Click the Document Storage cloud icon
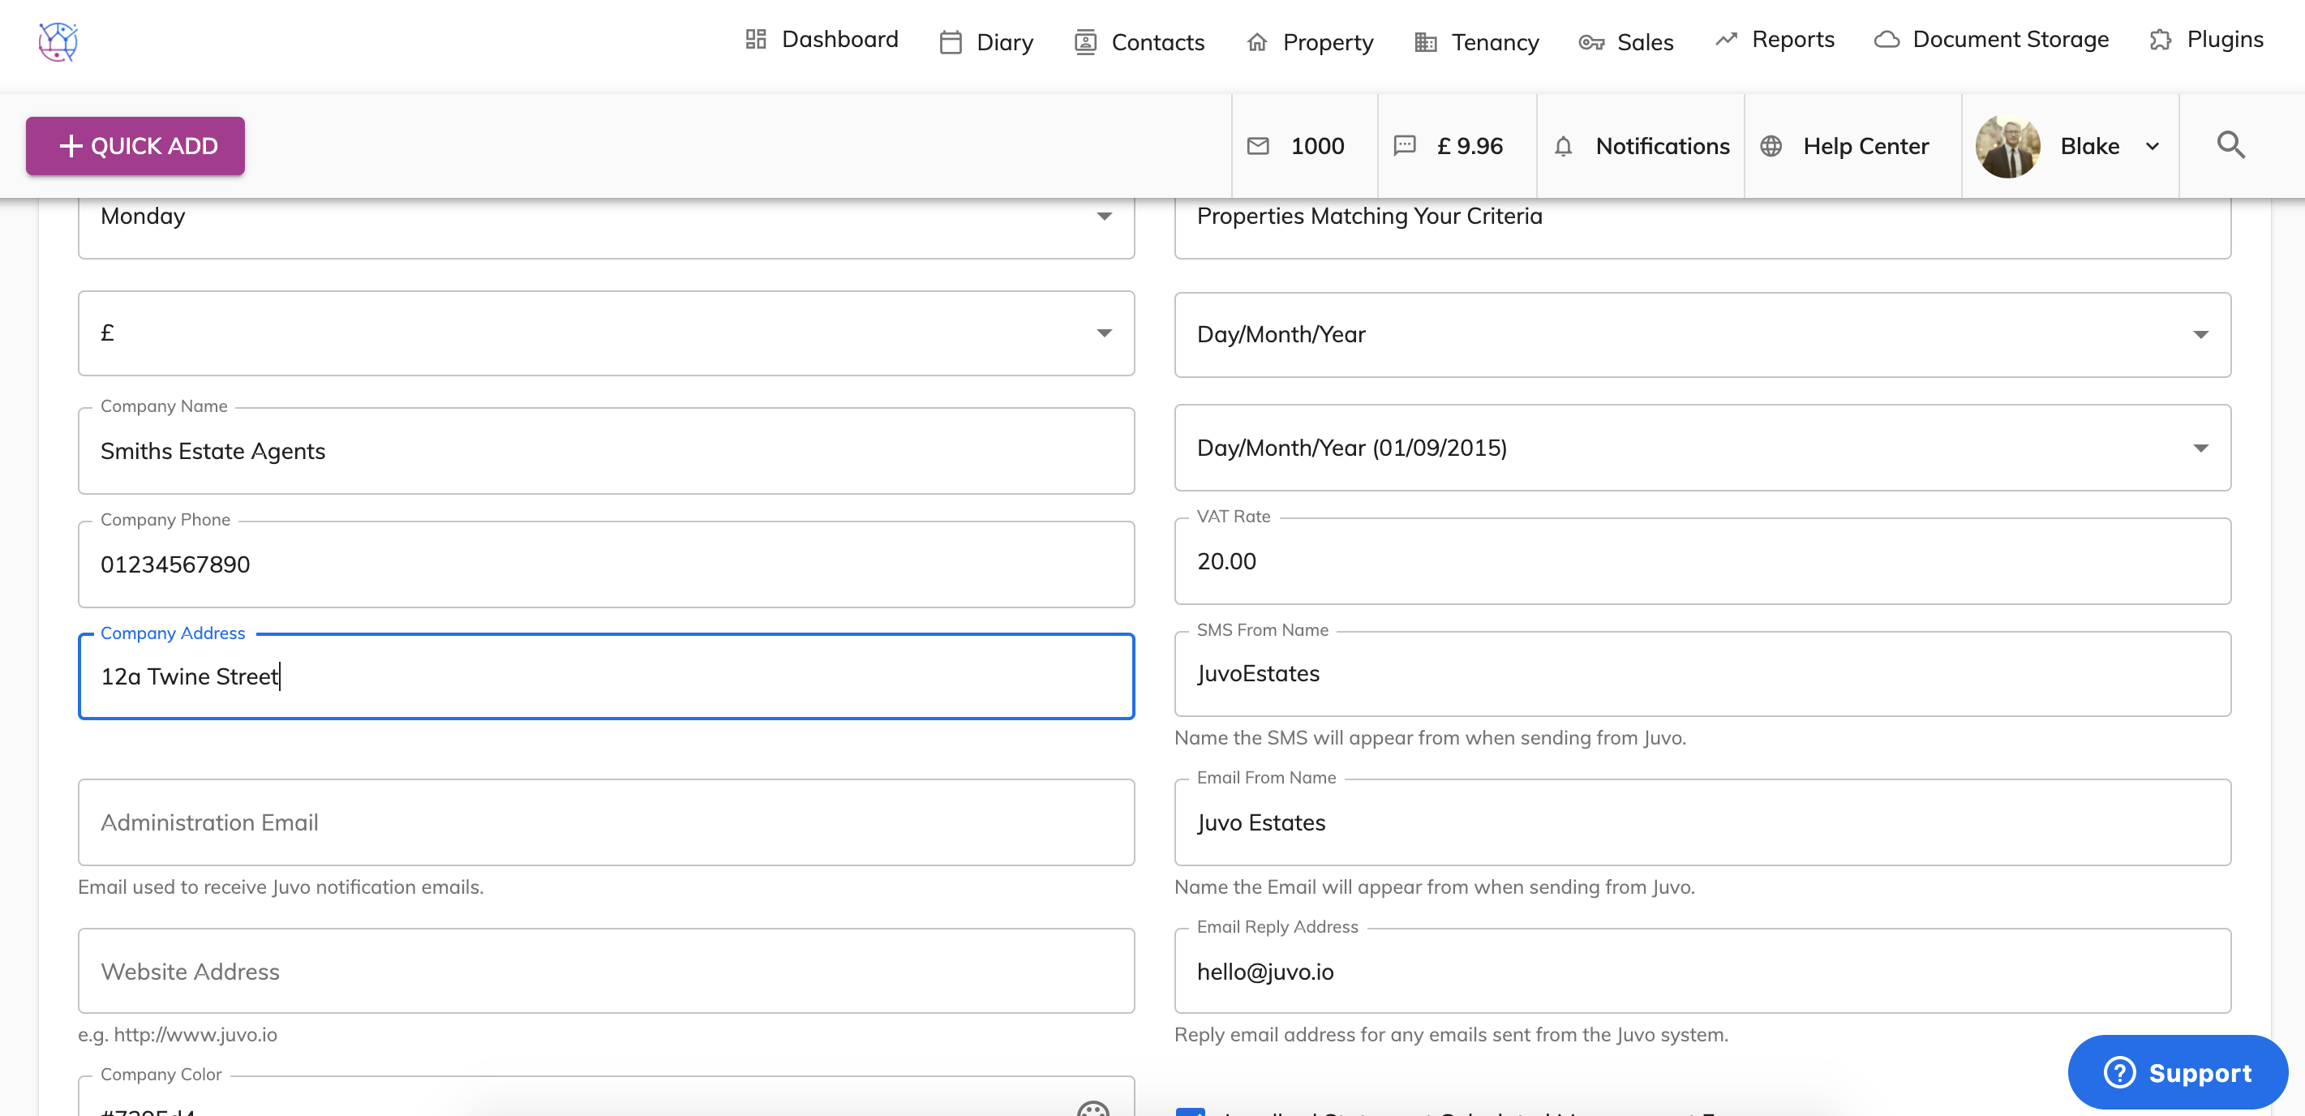 1886,41
